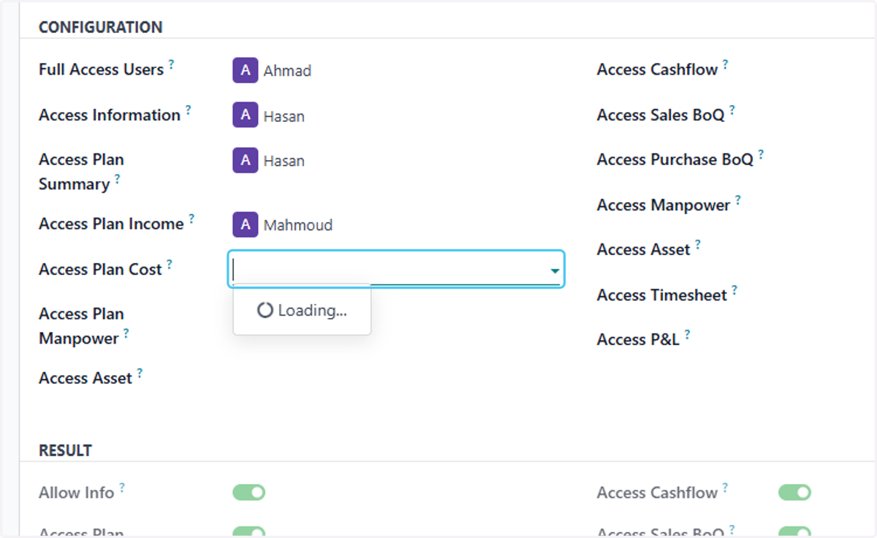
Task: Click the help icon beside Allow Info
Action: pos(121,488)
